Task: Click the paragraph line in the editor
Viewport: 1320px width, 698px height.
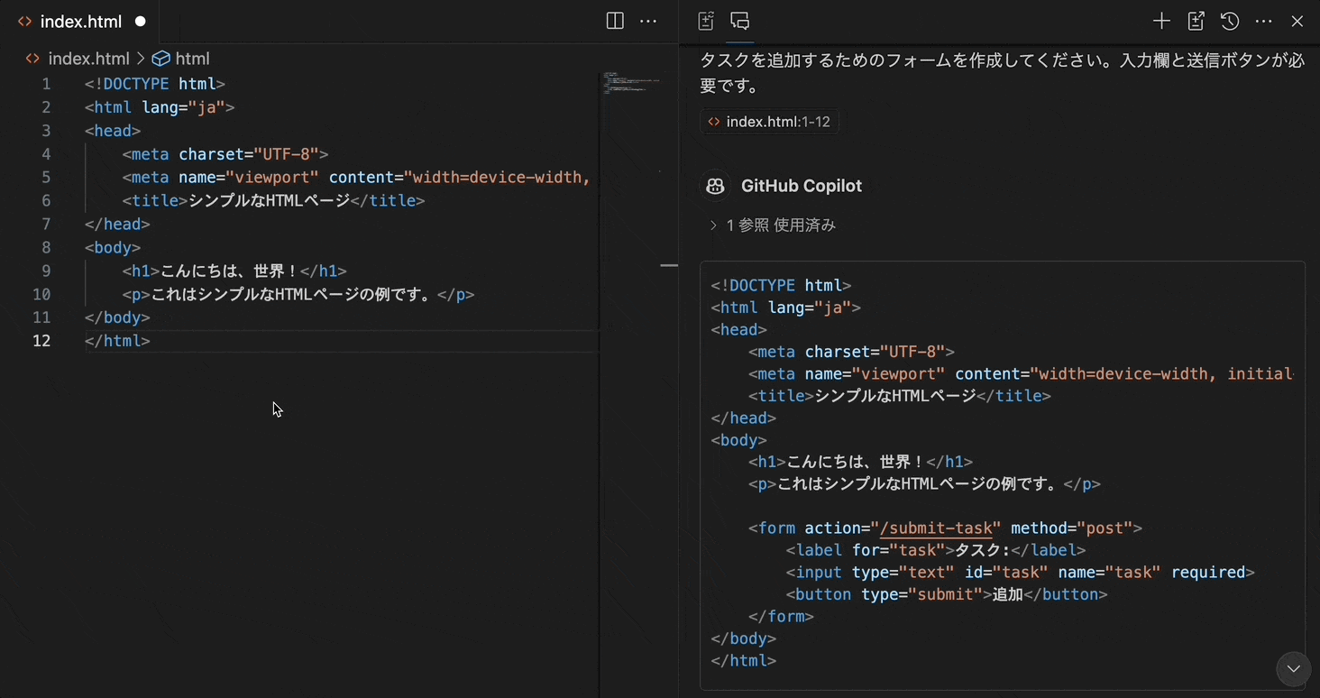Action: [298, 295]
